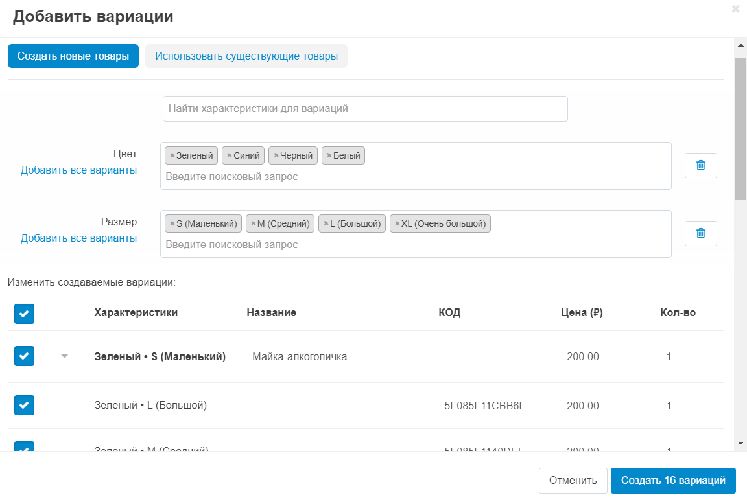This screenshot has height=504, width=747.
Task: Remove the Белый color tag
Action: [x=329, y=155]
